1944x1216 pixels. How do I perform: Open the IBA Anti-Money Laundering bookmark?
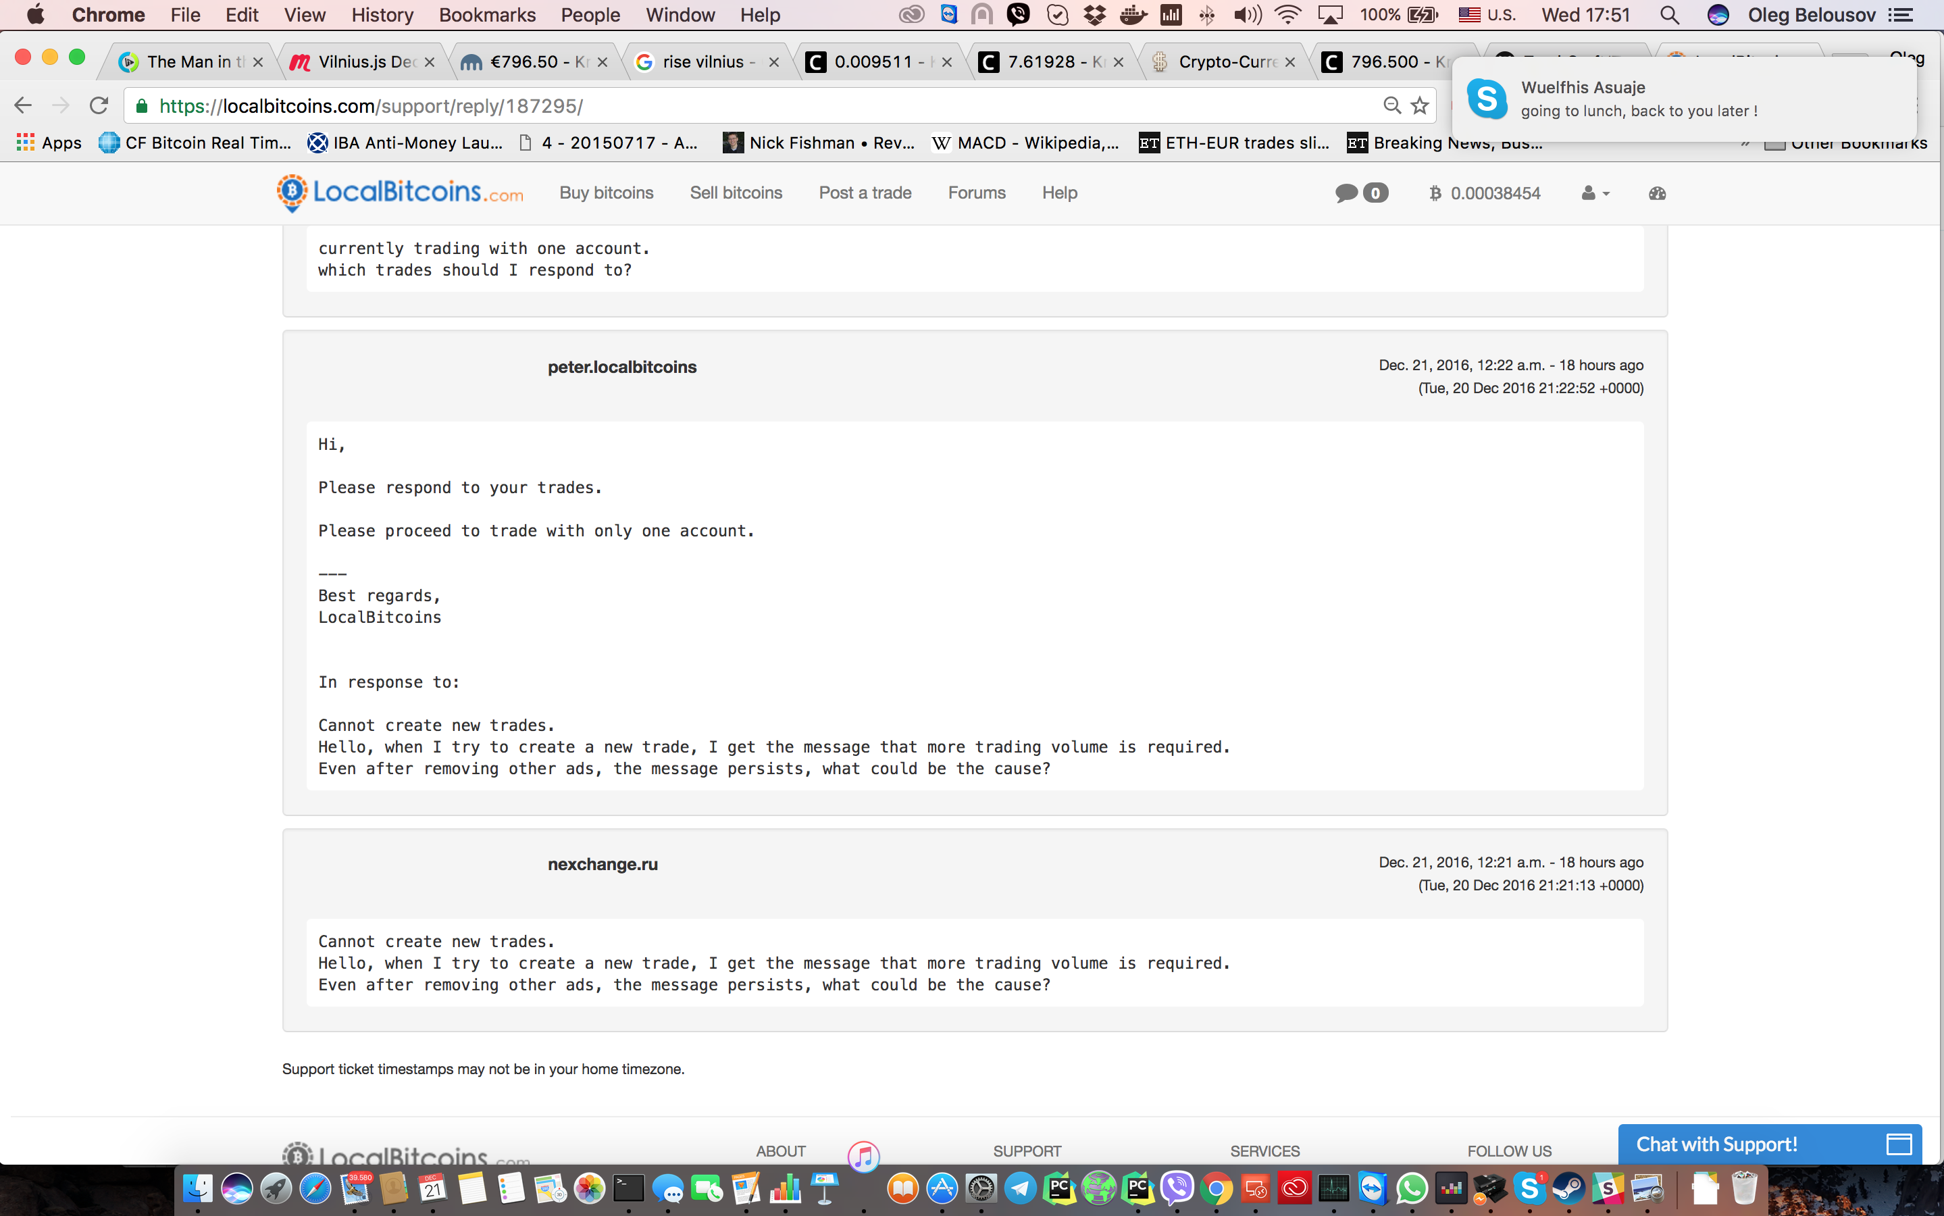point(405,143)
